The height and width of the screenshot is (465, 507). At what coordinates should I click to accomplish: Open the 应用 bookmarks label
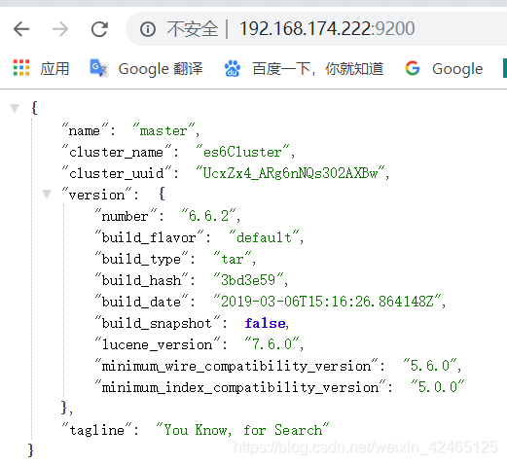point(54,69)
